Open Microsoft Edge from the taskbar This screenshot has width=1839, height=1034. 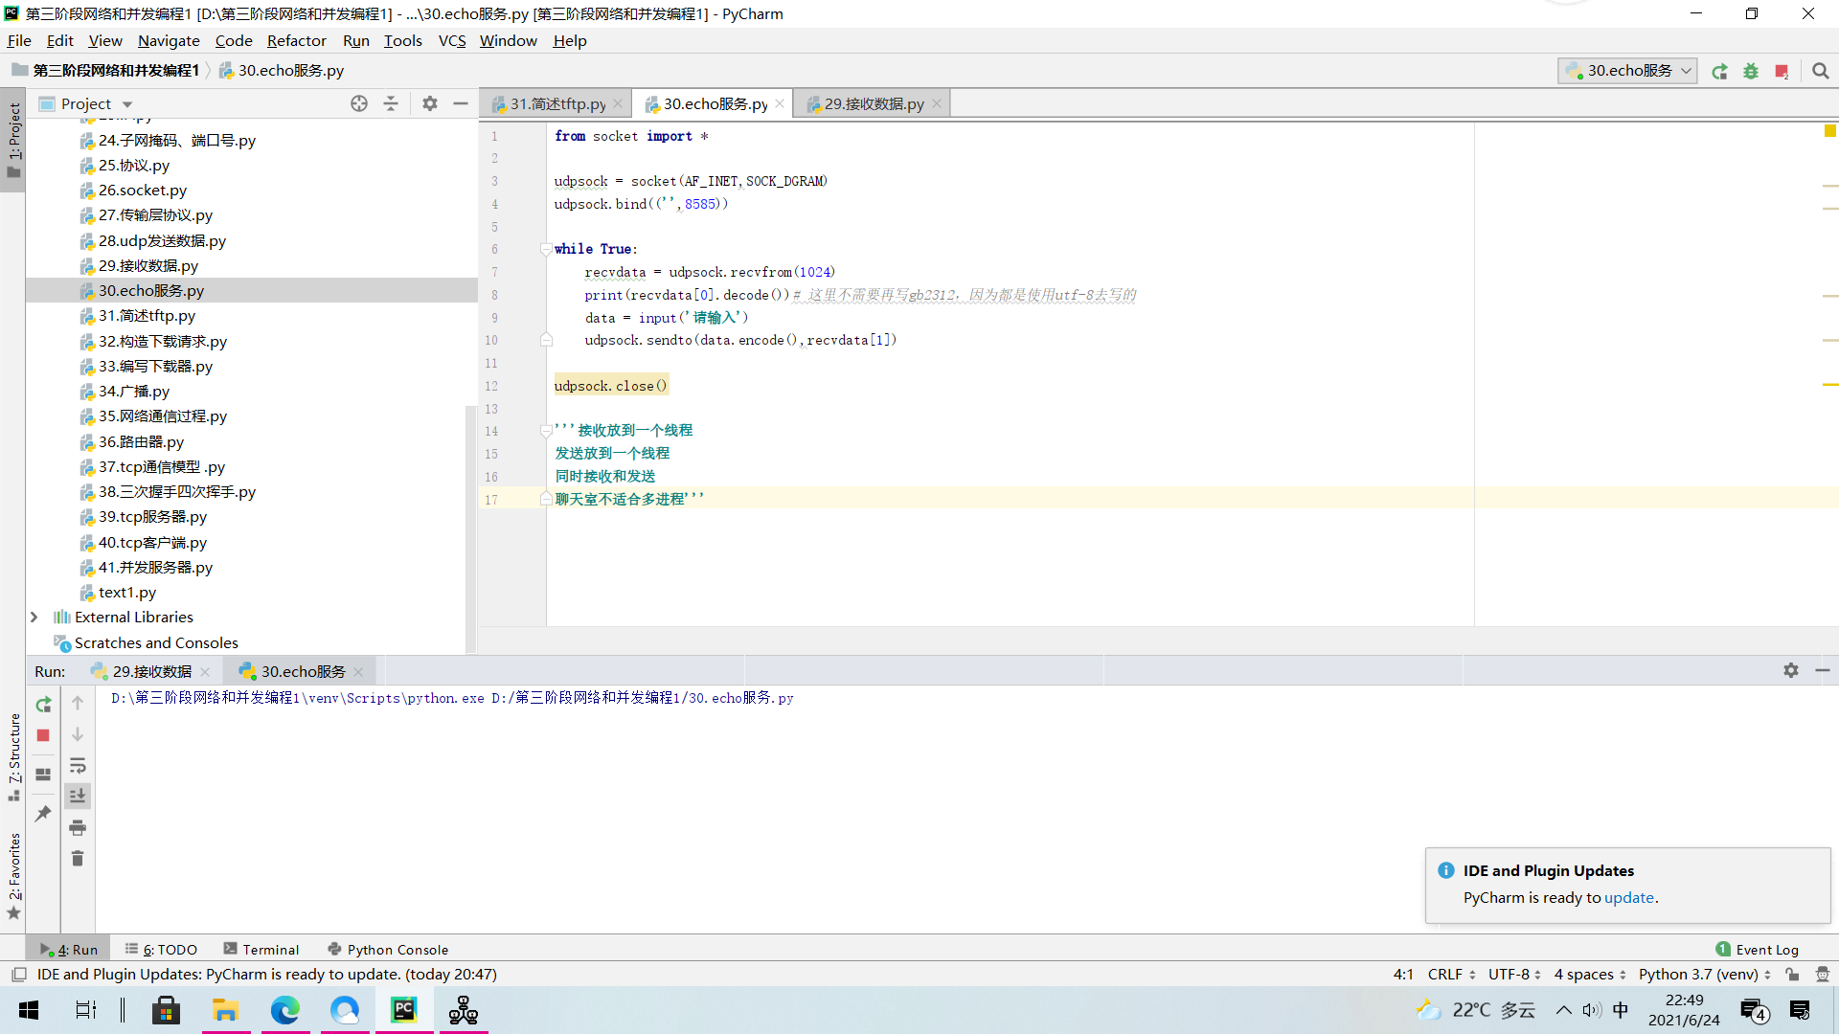(284, 1010)
